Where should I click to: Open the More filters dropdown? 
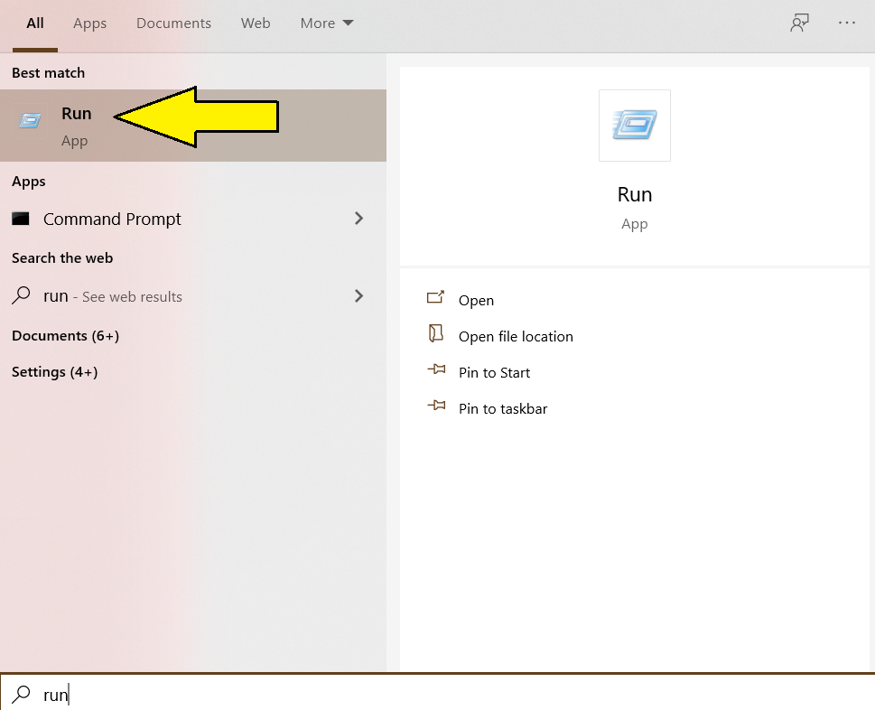pos(327,23)
